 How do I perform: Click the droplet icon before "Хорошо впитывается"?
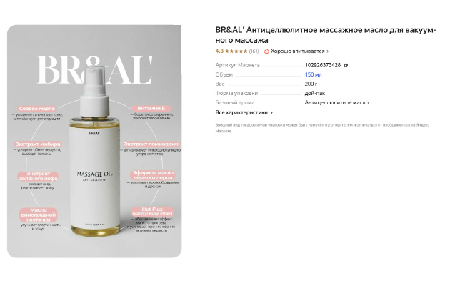(266, 51)
